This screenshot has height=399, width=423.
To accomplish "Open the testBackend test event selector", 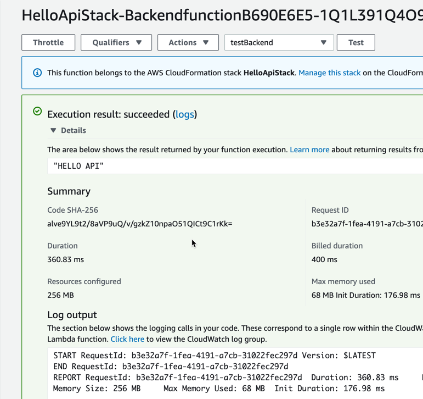I will coord(279,42).
